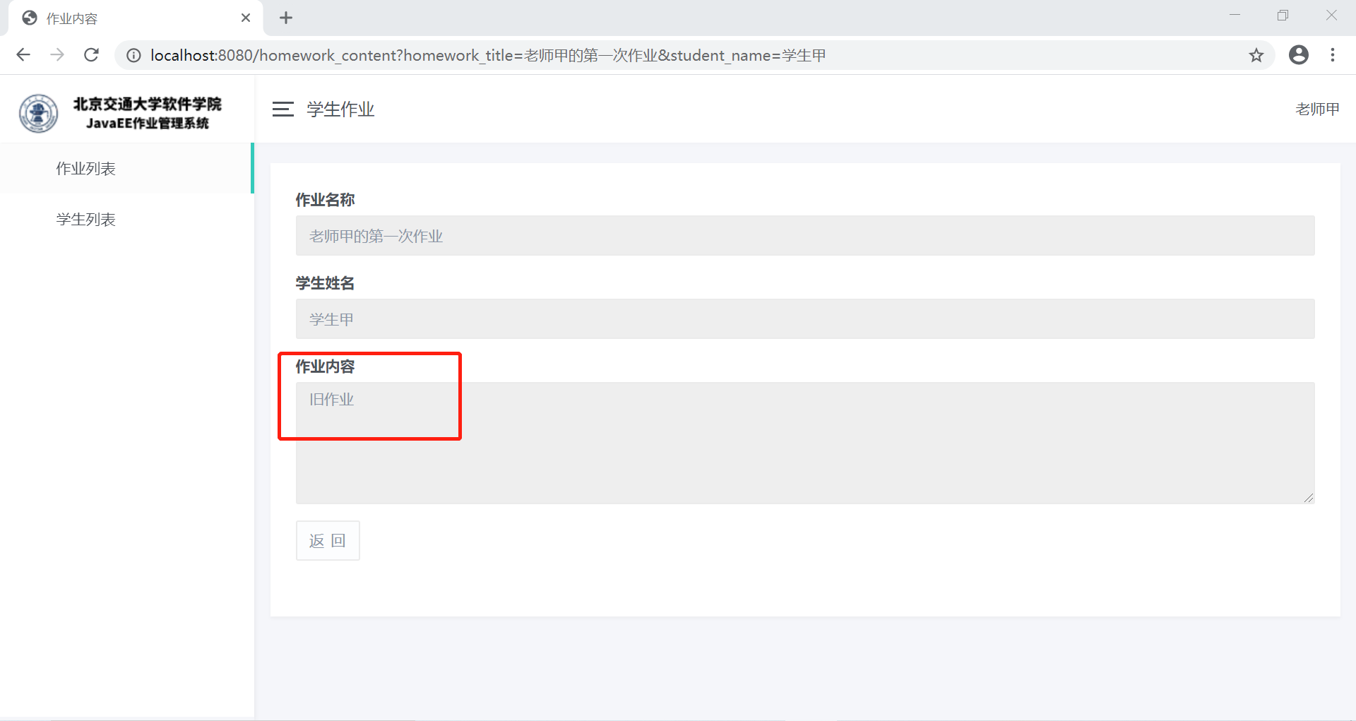Open the browser profile avatar
This screenshot has width=1356, height=721.
point(1299,55)
